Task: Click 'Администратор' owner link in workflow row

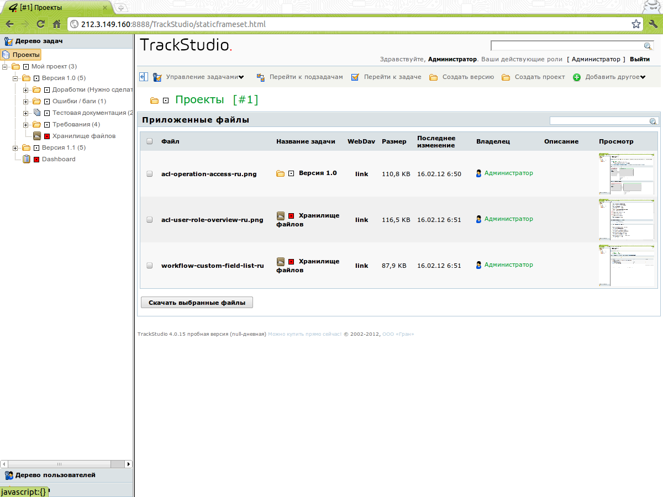Action: (509, 265)
